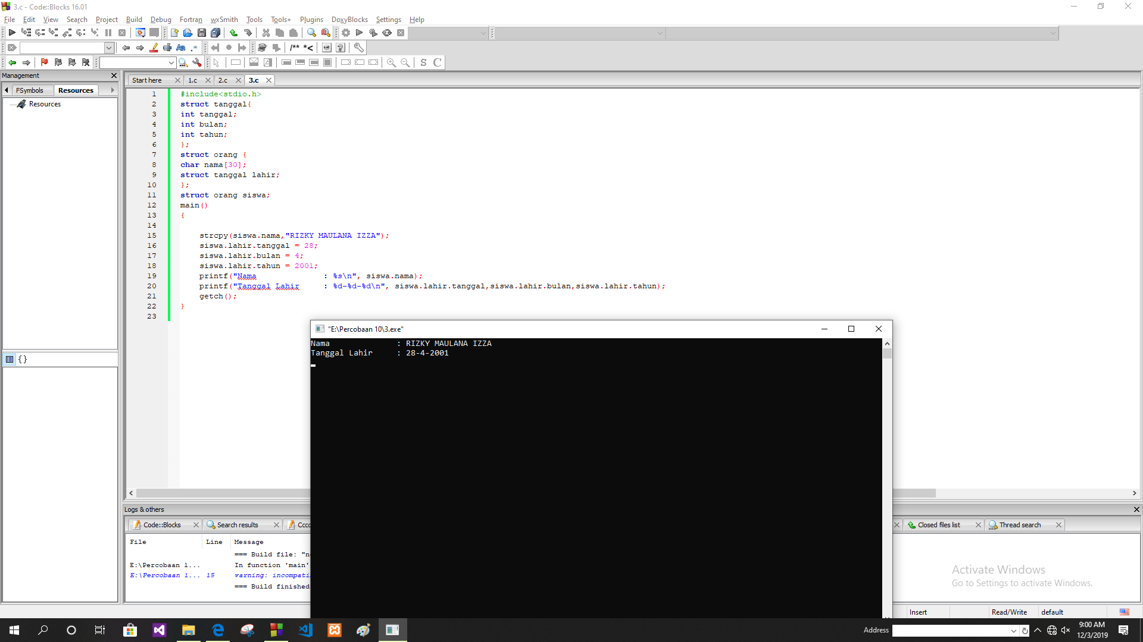Open the Debugging windows icon
Image resolution: width=1143 pixels, height=642 pixels.
(140, 33)
